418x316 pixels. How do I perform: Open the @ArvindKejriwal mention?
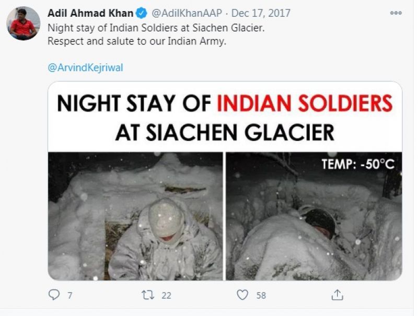(85, 68)
